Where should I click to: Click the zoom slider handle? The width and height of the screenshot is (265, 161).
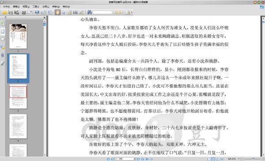(x=254, y=159)
